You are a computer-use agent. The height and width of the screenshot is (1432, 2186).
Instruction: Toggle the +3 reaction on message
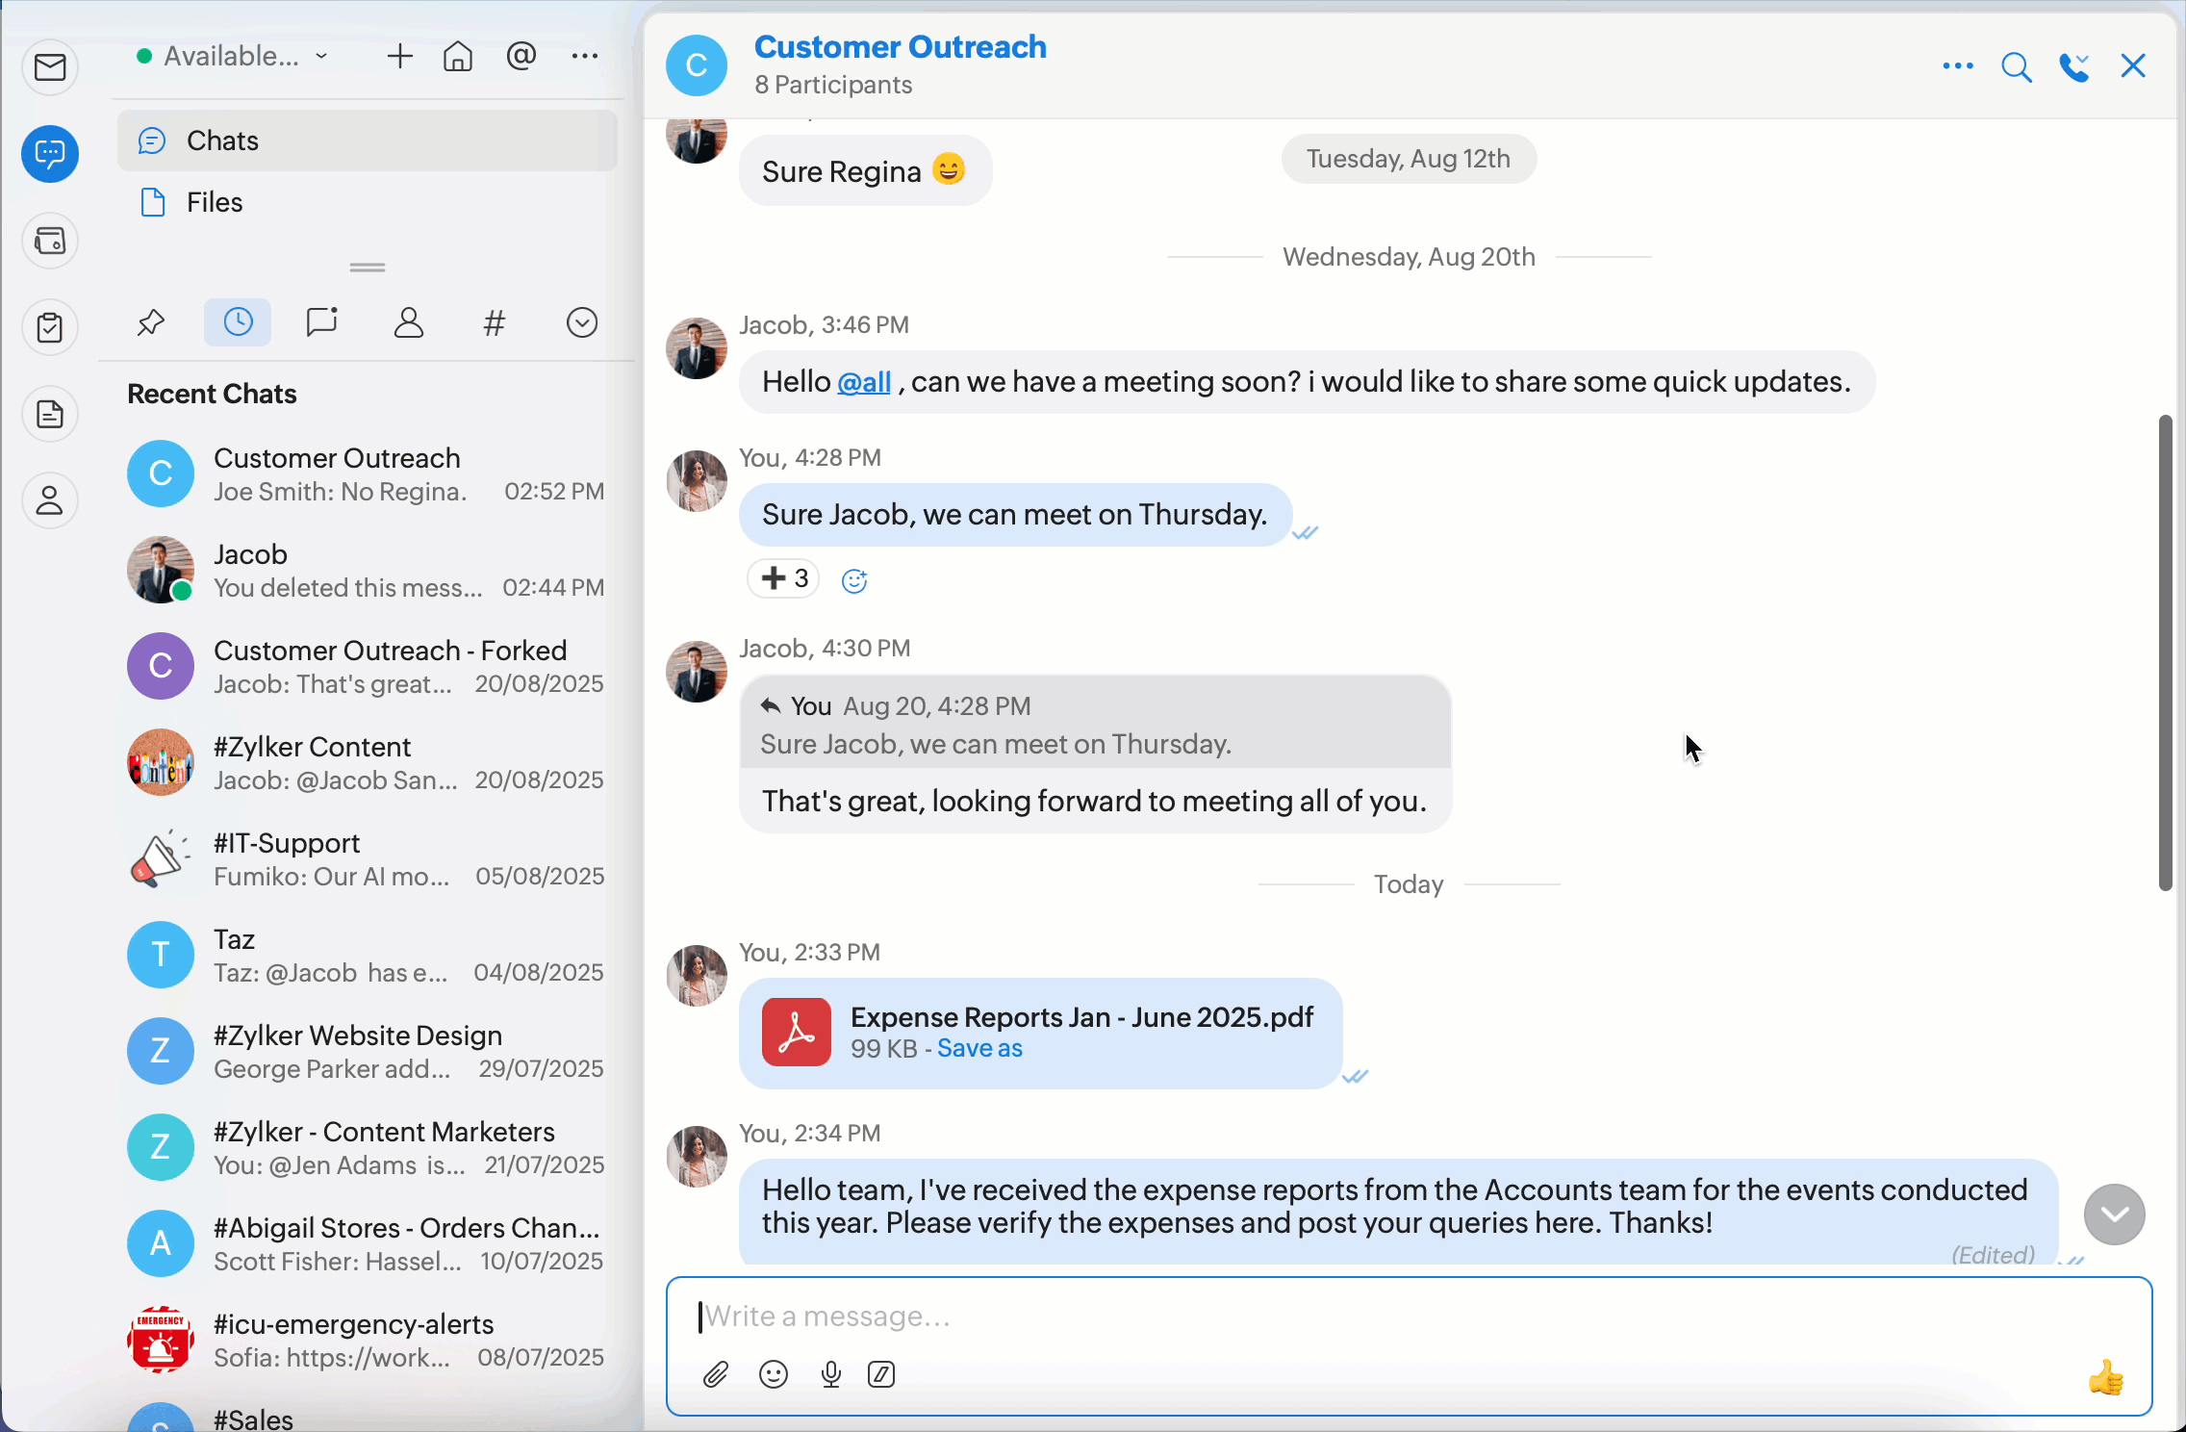click(x=784, y=578)
